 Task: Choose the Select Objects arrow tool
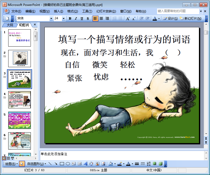[22, 164]
